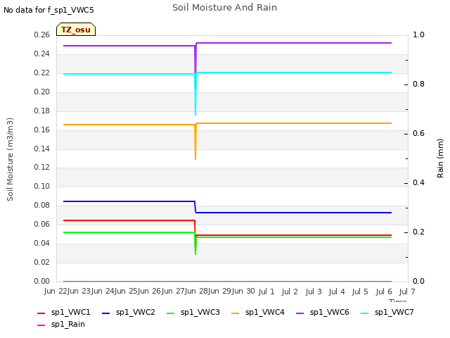Click the magenta sp1_Rain legend swatch
This screenshot has height=338, width=450.
(x=41, y=325)
